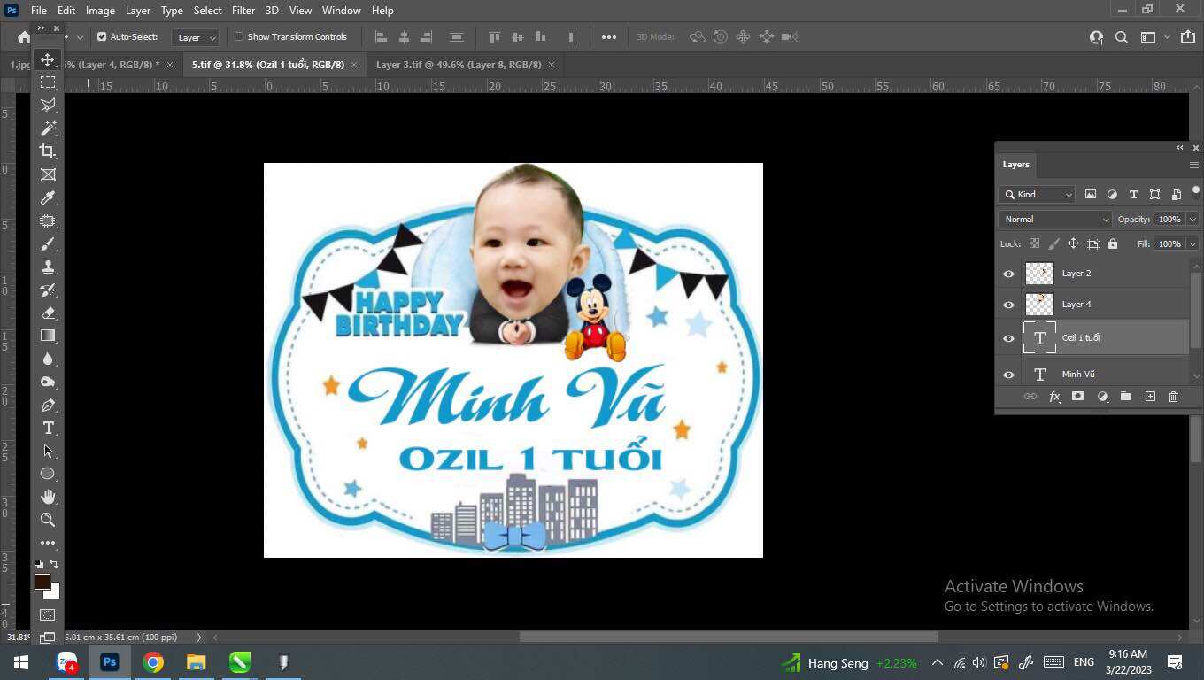Open the Normal blend mode dropdown
Viewport: 1204px width, 680px height.
(1054, 219)
